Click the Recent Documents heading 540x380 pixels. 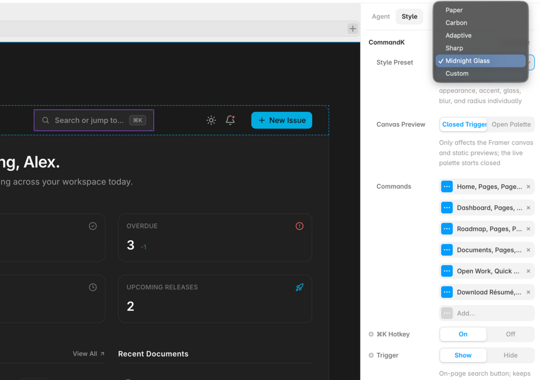click(x=153, y=354)
